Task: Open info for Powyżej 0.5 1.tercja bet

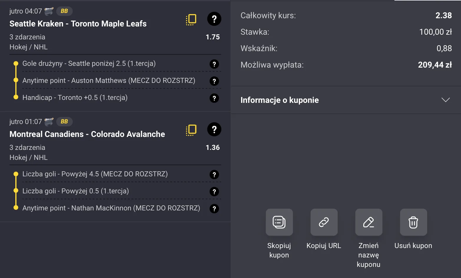Action: (214, 192)
